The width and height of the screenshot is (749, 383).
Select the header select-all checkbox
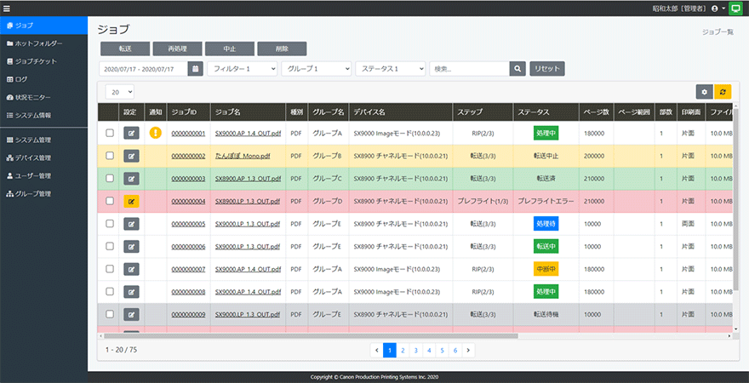(109, 111)
